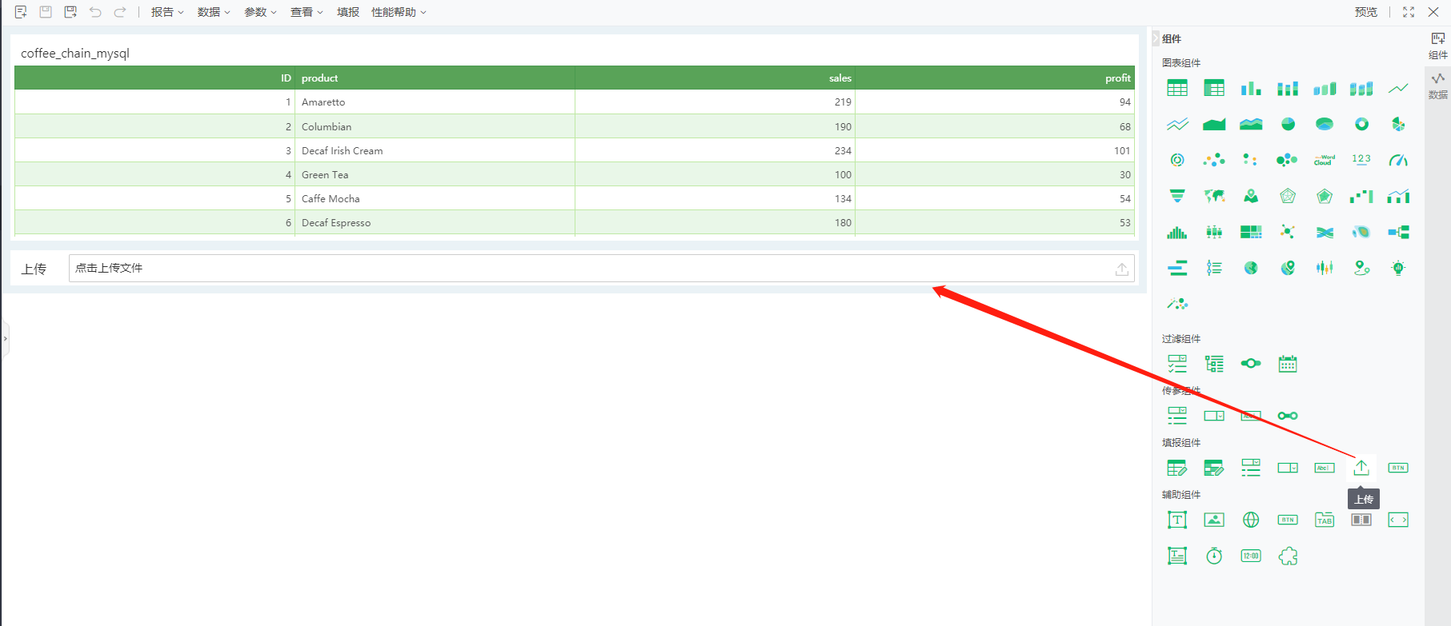Image resolution: width=1451 pixels, height=626 pixels.
Task: Add the TAB auxiliary component
Action: click(x=1325, y=520)
